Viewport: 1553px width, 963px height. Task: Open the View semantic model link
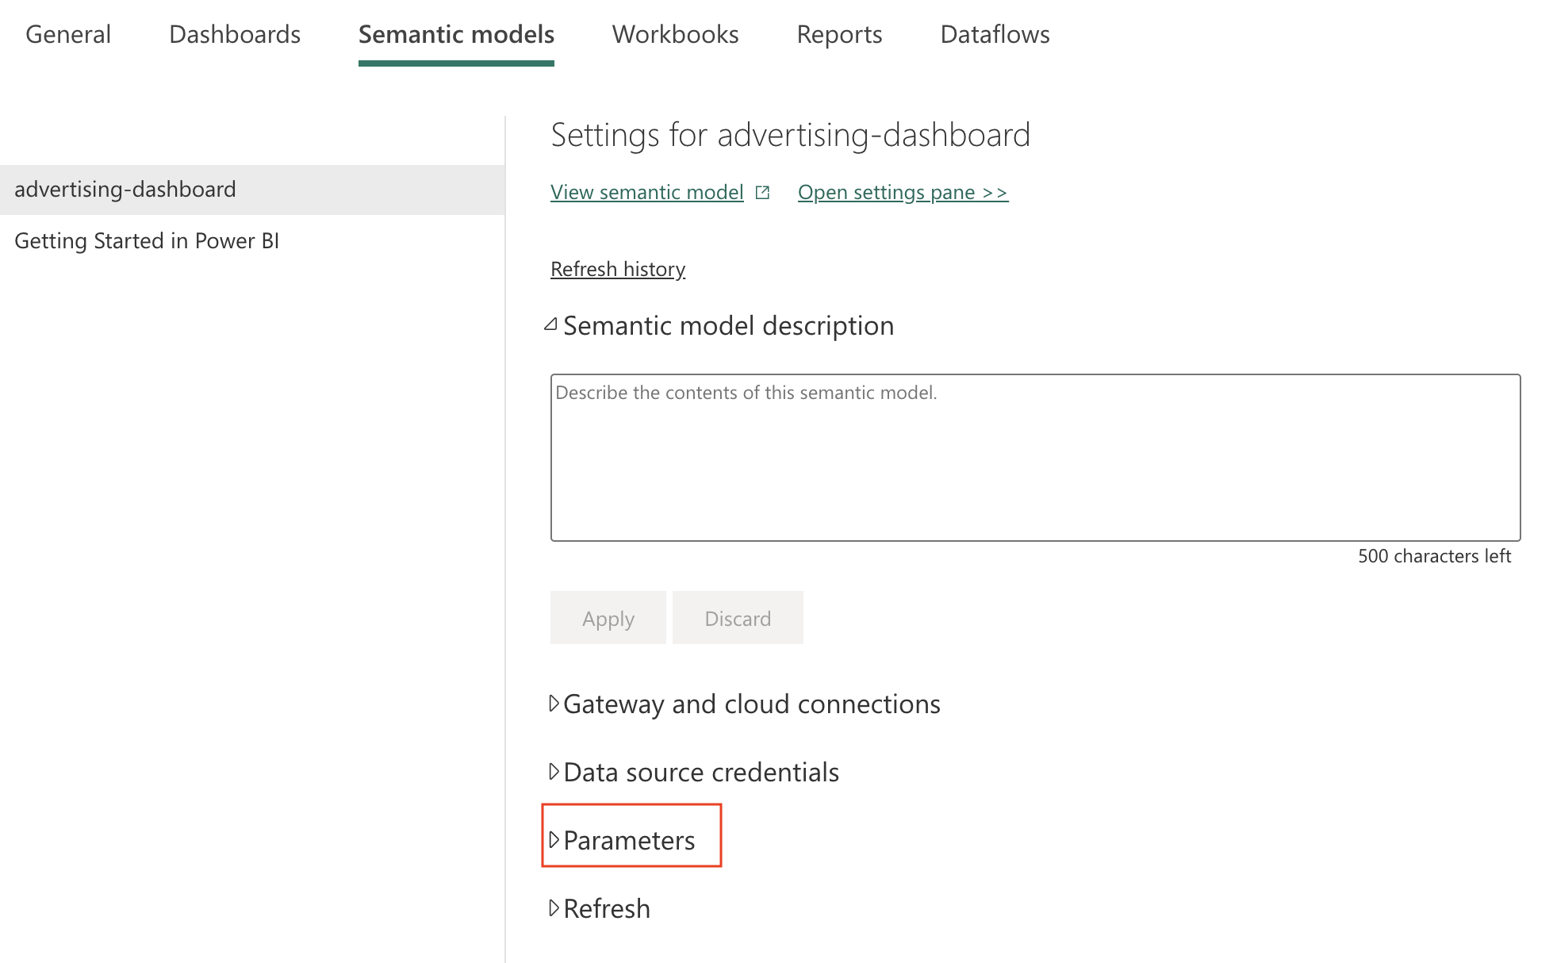click(x=646, y=192)
